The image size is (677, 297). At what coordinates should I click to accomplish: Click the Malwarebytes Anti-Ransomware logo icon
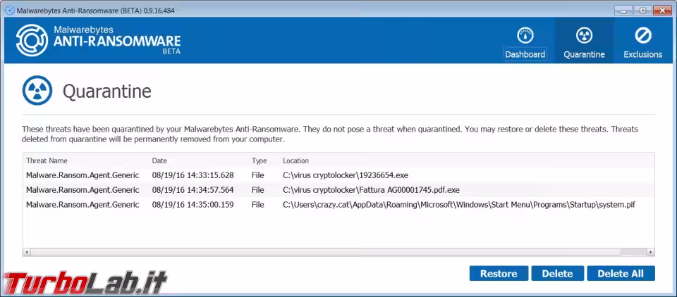pos(32,40)
